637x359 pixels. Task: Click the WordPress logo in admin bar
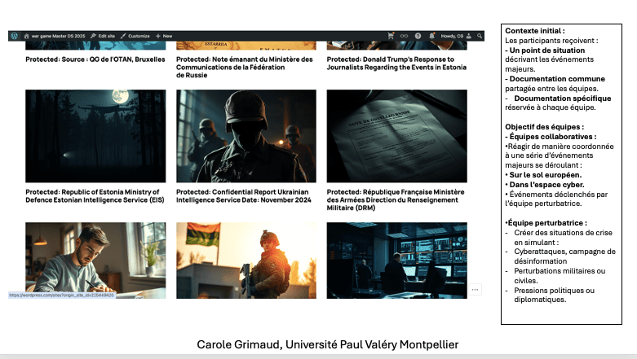click(x=14, y=36)
